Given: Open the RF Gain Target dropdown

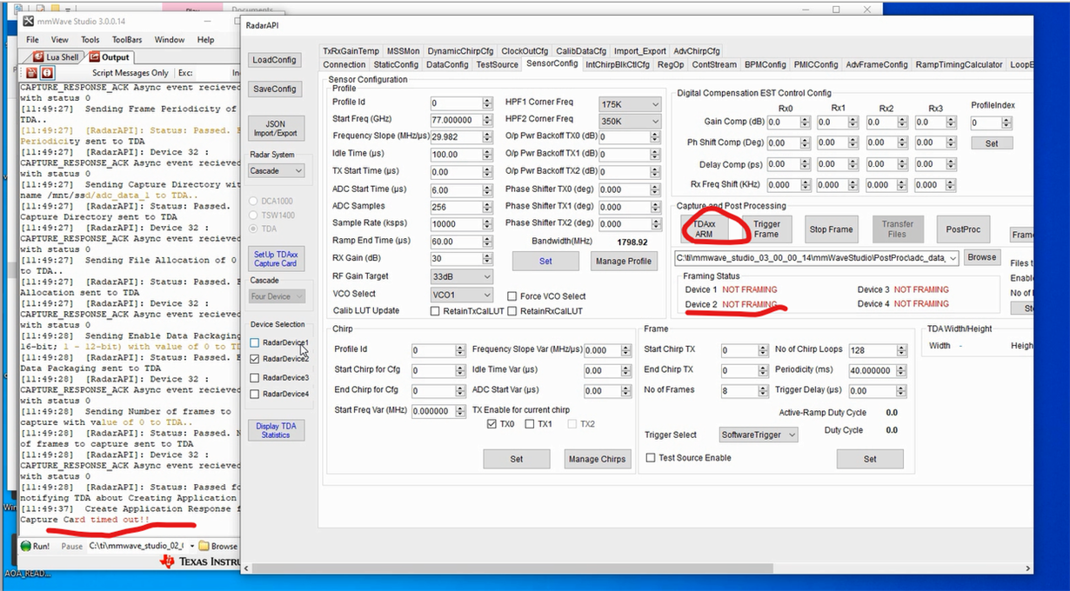Looking at the screenshot, I should [x=461, y=276].
